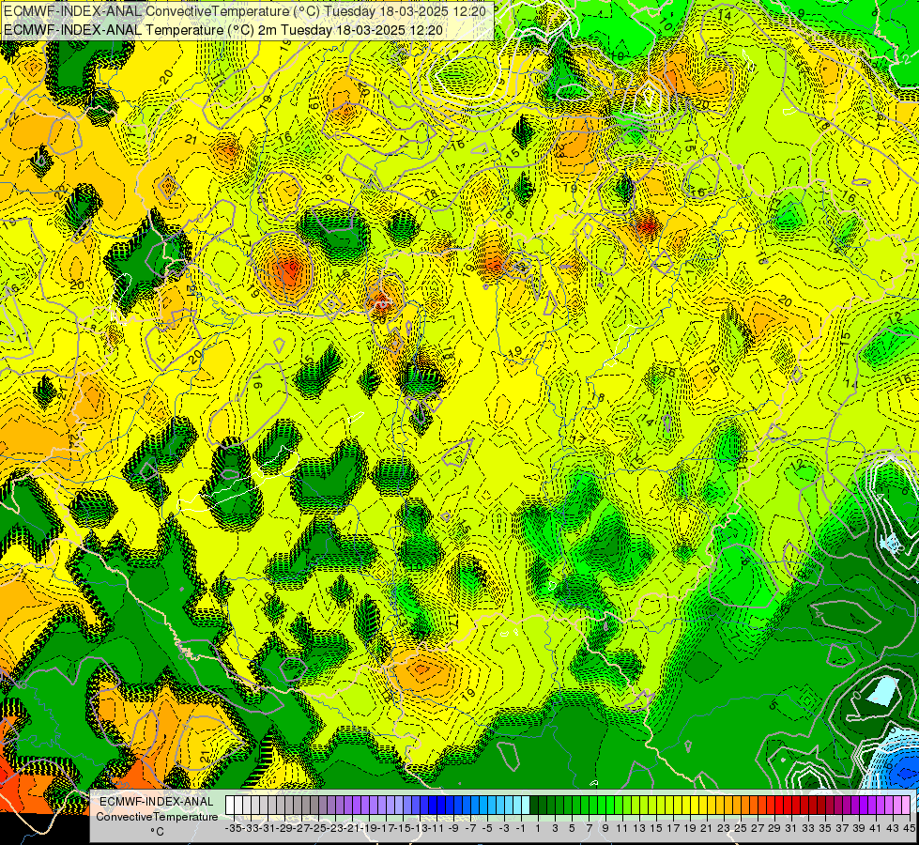Viewport: 919px width, 845px height.
Task: Click the legend value 3
Action: [x=555, y=829]
